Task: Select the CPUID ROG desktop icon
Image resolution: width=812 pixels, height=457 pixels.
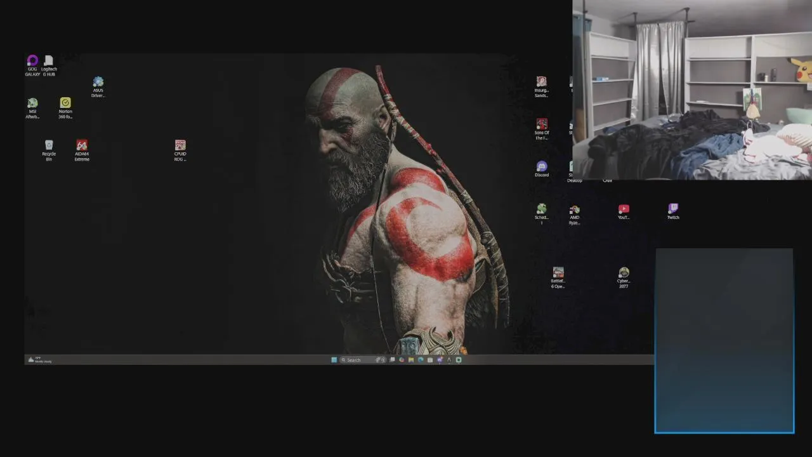Action: (x=180, y=150)
